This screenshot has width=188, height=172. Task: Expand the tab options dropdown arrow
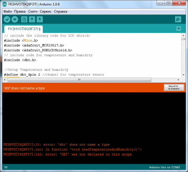[x=179, y=28]
